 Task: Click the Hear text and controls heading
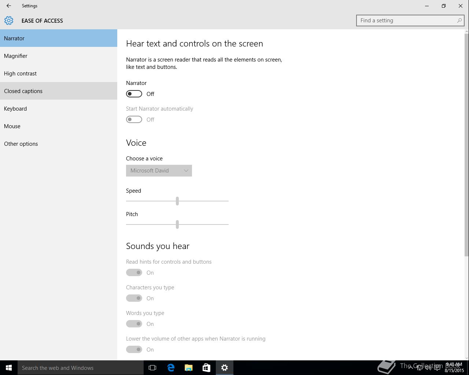click(195, 44)
